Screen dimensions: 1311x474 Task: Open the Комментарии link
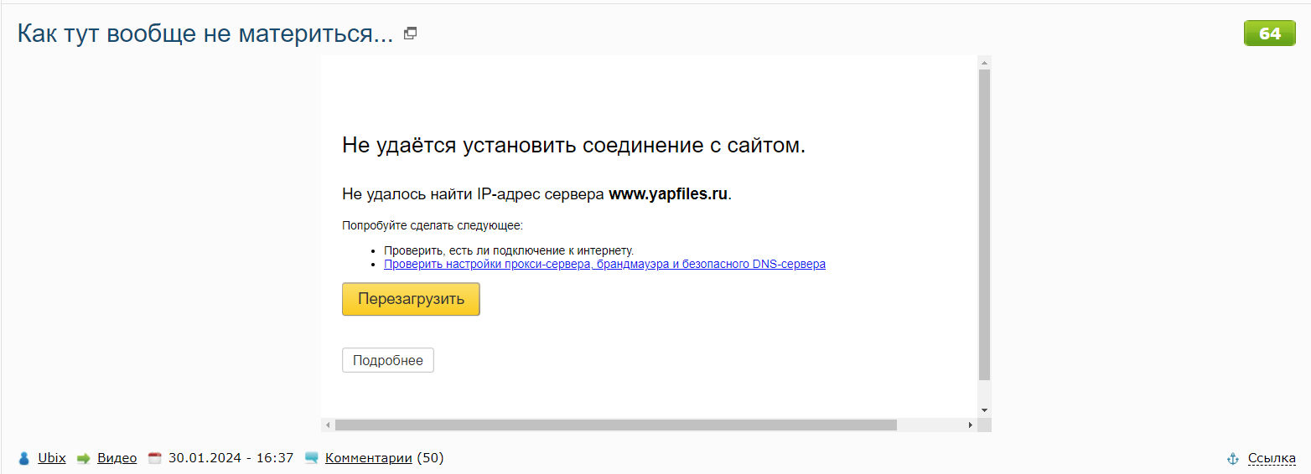click(369, 458)
